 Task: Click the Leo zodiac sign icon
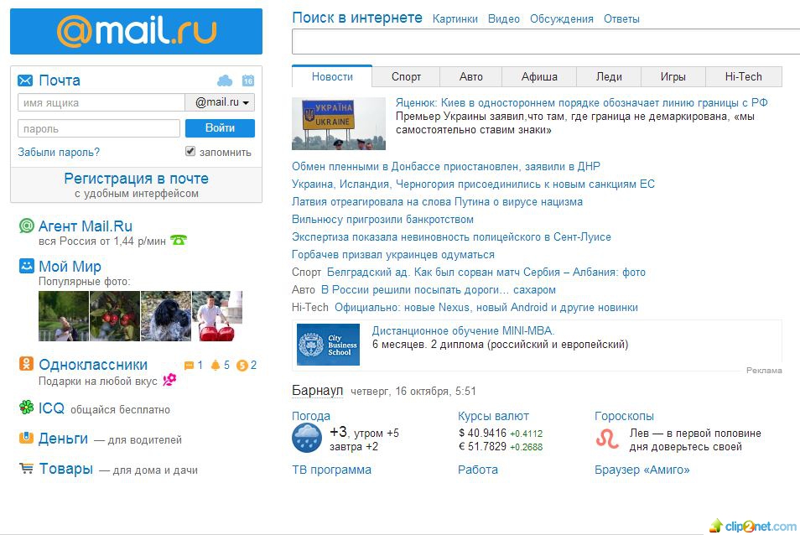(607, 439)
